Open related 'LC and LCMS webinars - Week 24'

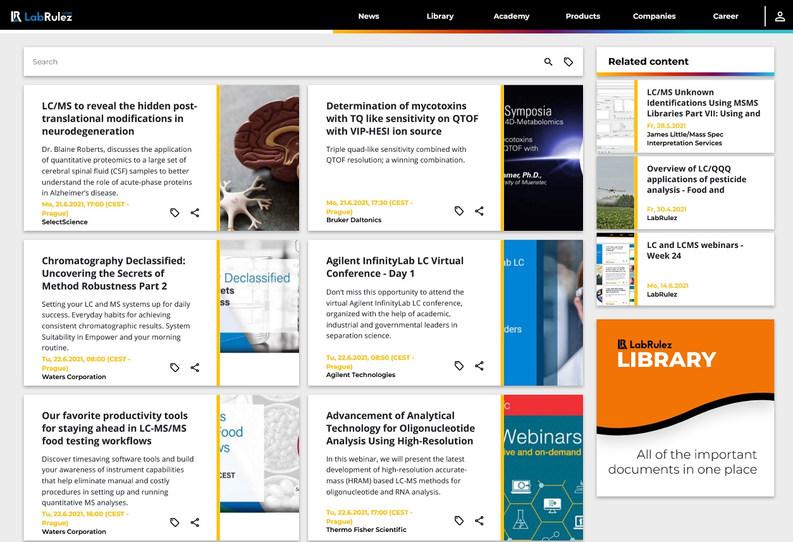(x=695, y=250)
